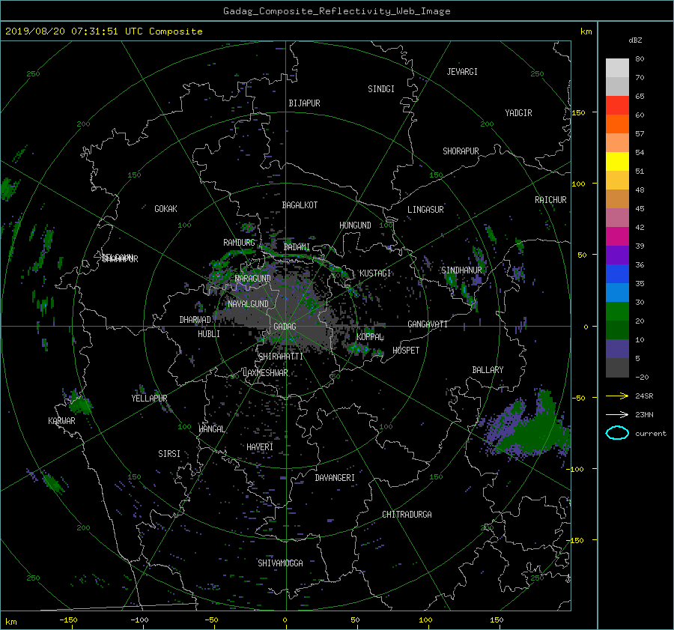Viewport: 674px width, 630px height.
Task: Click the magenta 42 dBZ legend swatch
Action: 617,236
